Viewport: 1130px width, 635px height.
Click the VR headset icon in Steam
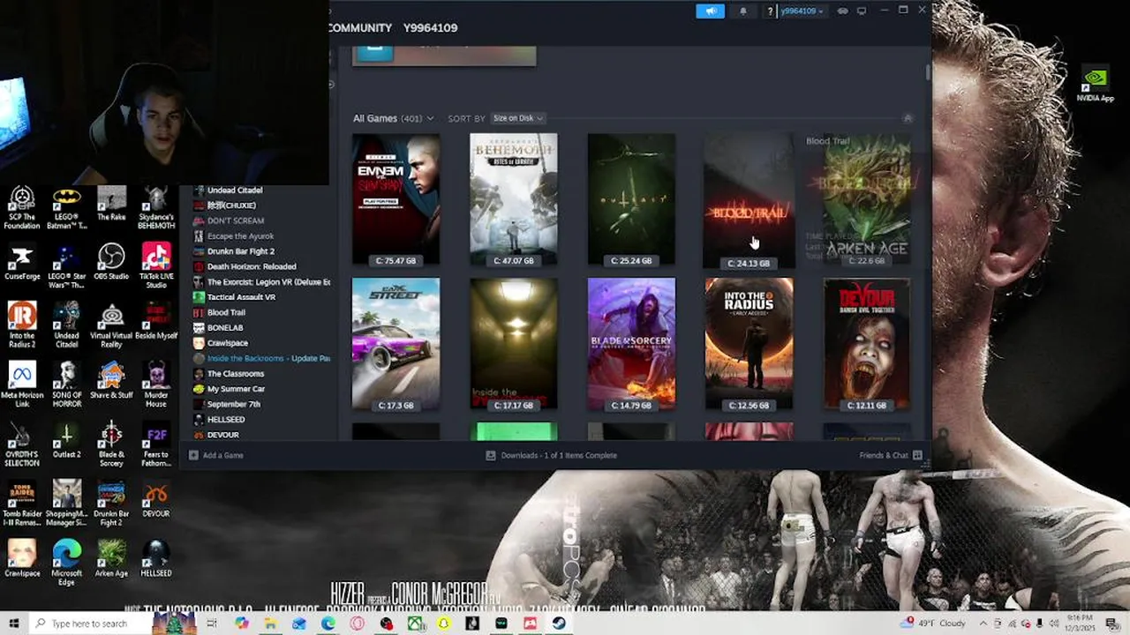(x=843, y=11)
